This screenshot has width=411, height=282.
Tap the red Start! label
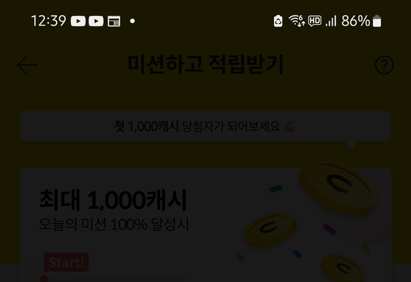66,262
